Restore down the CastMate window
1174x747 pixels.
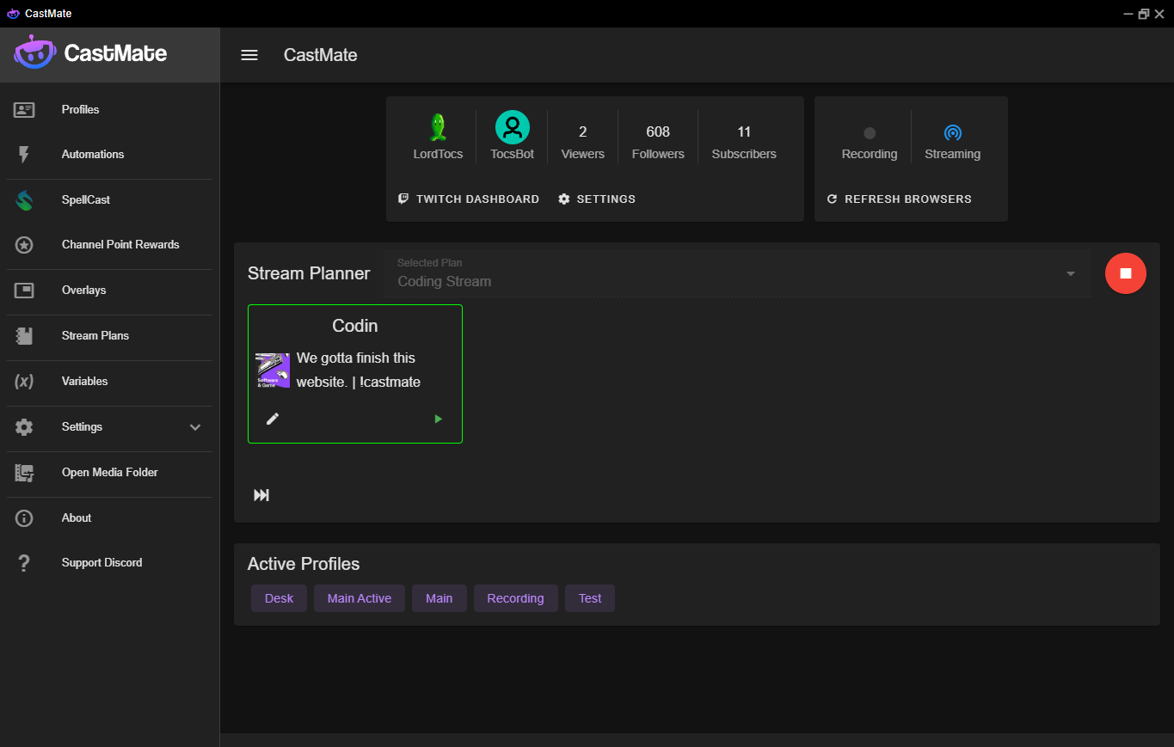[x=1143, y=14]
